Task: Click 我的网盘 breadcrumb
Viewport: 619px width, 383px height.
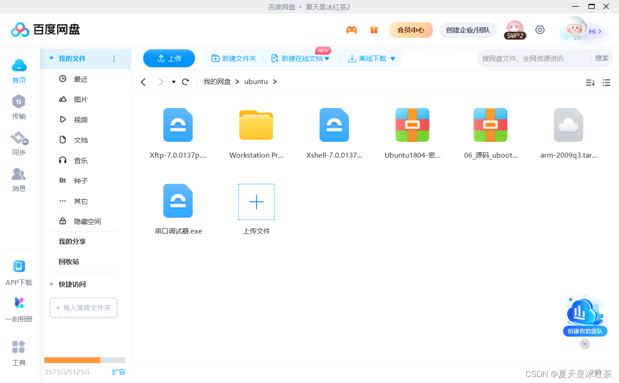Action: click(x=217, y=82)
